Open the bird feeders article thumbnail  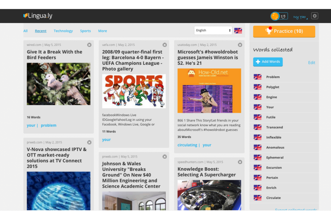pos(58,84)
